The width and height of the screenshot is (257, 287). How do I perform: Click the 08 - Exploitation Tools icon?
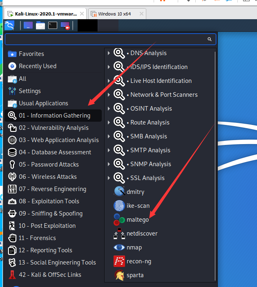[x=12, y=201]
